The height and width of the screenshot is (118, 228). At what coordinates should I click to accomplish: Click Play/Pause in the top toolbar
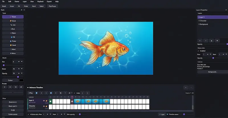pos(52,6)
